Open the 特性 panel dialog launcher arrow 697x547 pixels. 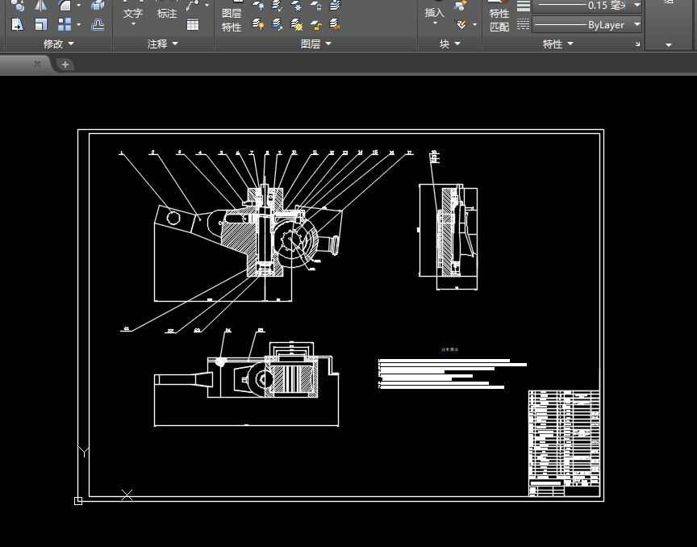click(x=637, y=44)
